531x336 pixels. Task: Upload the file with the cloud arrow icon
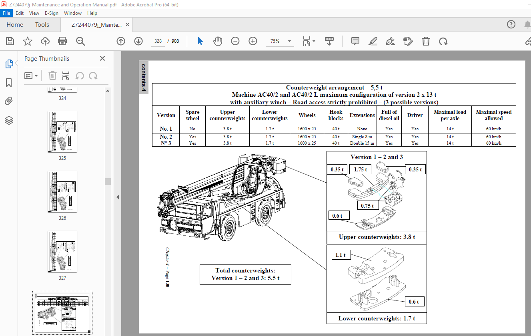(x=45, y=41)
